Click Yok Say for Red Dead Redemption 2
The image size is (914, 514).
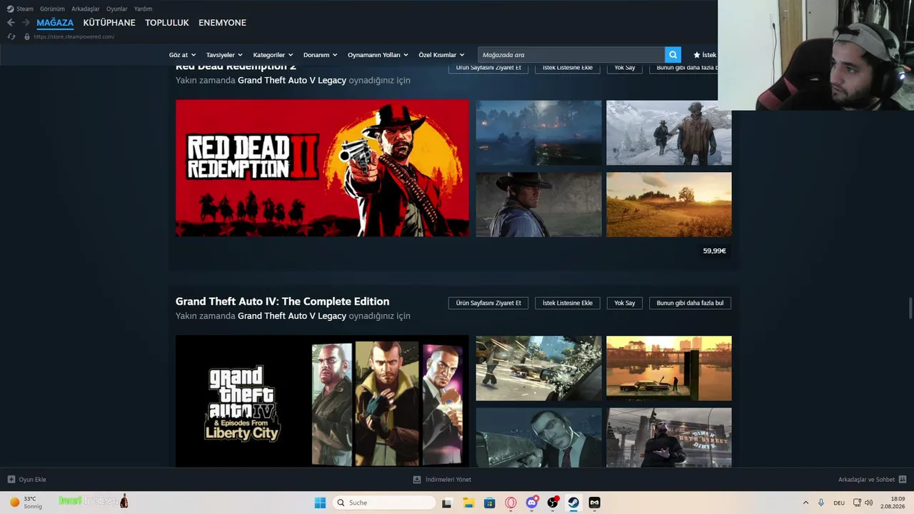pyautogui.click(x=625, y=68)
